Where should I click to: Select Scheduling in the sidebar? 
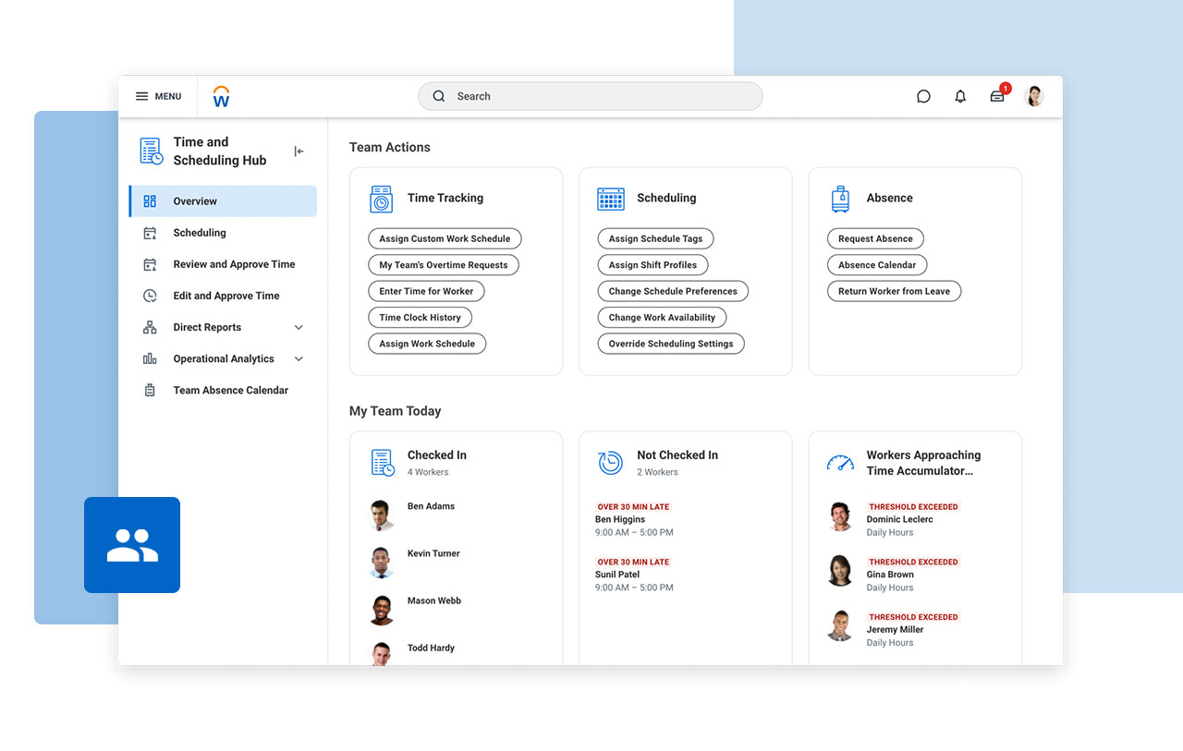pyautogui.click(x=200, y=233)
